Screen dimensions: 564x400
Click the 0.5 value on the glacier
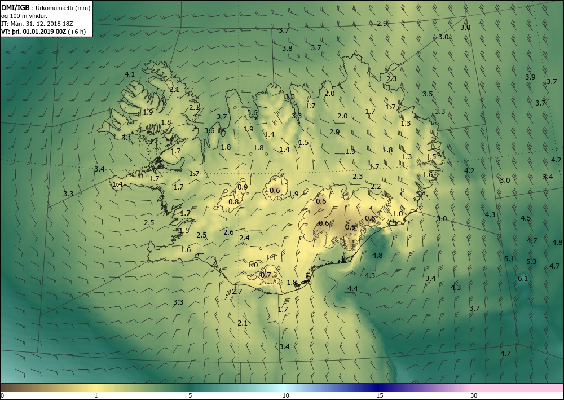[350, 227]
